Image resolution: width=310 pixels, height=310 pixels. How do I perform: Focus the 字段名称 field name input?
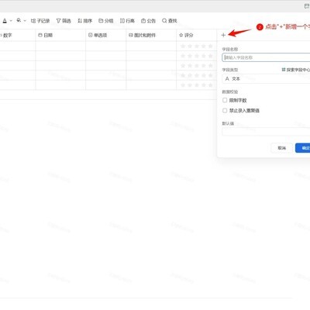click(x=266, y=57)
